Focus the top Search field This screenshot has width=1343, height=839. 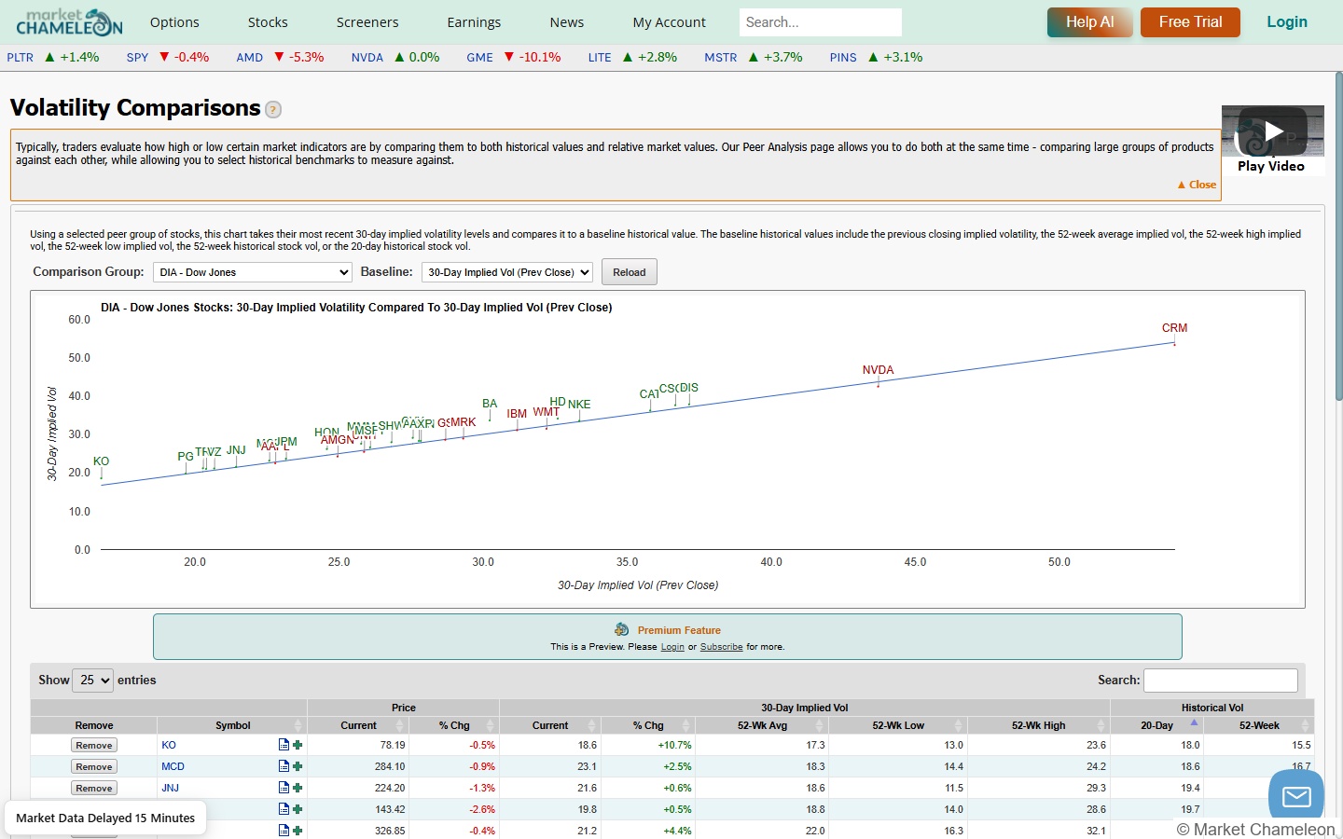click(821, 22)
